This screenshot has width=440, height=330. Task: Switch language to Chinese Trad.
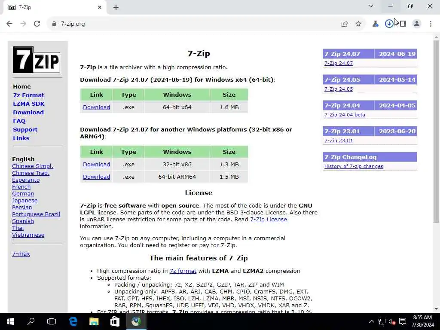31,173
